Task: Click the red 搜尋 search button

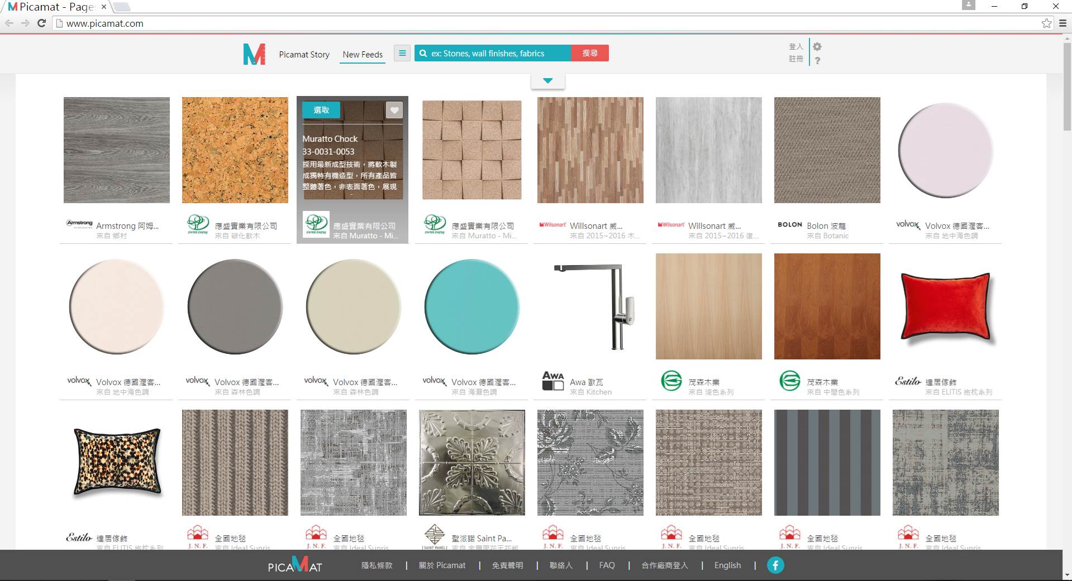Action: (x=590, y=53)
